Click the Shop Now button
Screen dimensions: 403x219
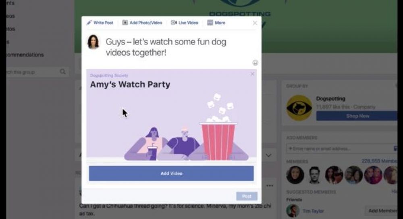(357, 116)
